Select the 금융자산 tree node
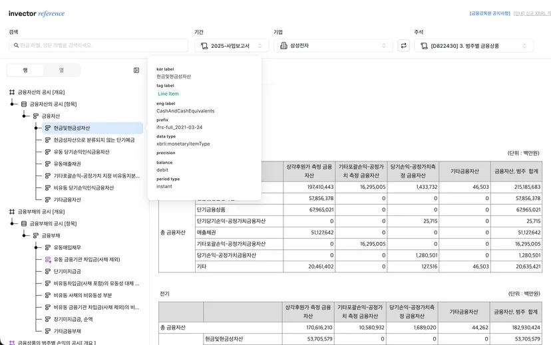The height and width of the screenshot is (345, 551). 51,116
